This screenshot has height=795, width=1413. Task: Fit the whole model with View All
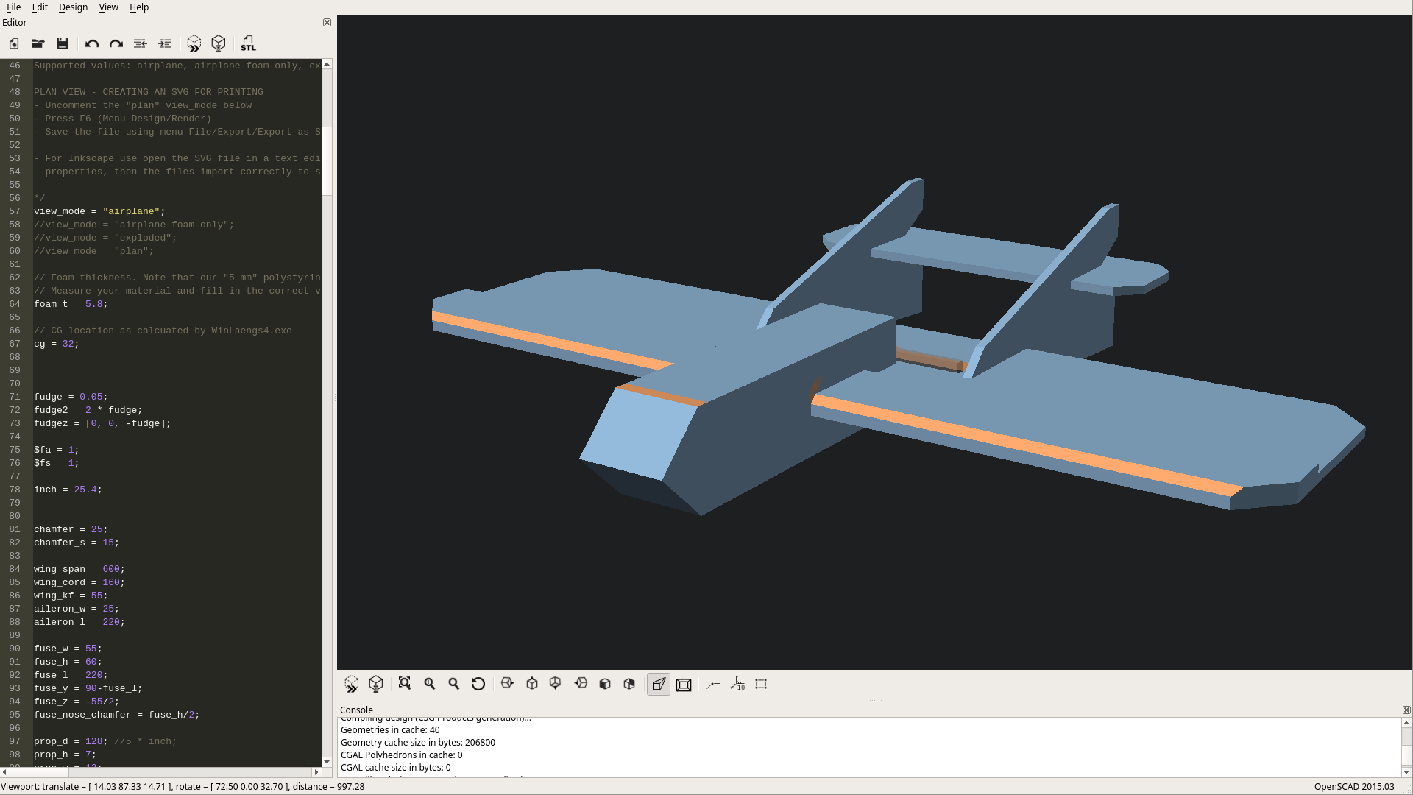(405, 684)
